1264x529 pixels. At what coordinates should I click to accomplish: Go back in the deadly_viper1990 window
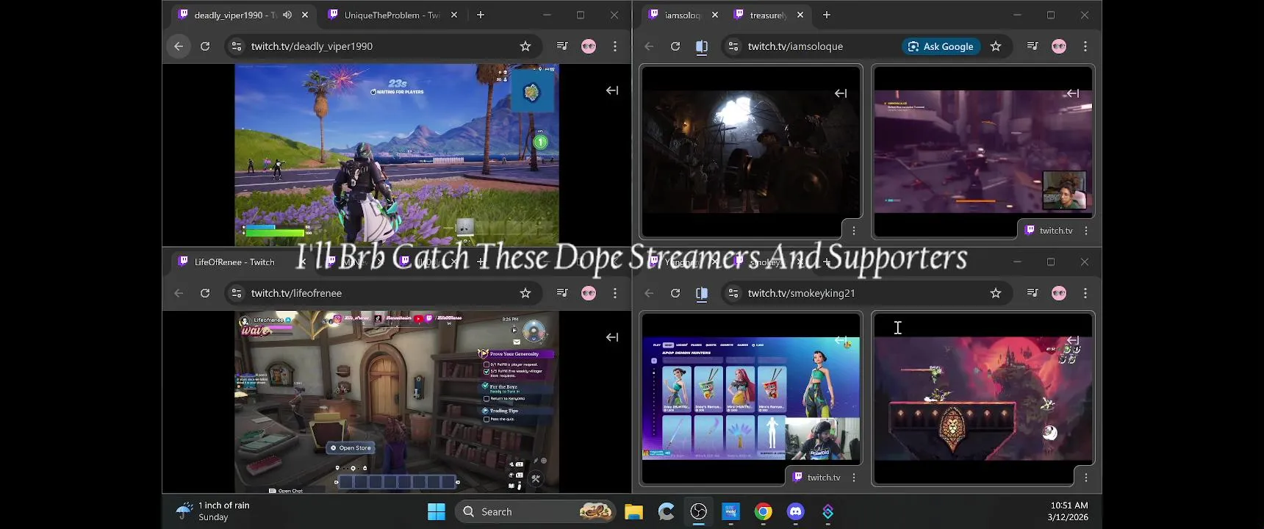179,46
